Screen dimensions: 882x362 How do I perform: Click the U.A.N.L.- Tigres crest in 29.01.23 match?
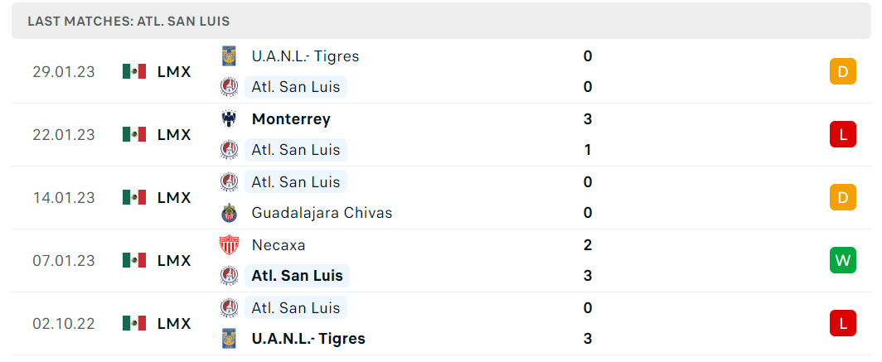click(x=229, y=56)
